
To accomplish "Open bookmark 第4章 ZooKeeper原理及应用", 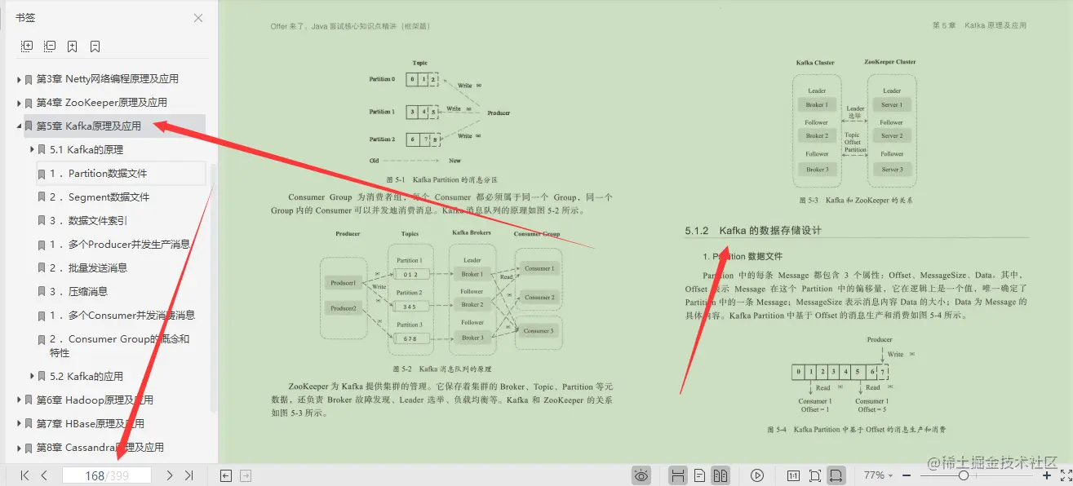I will click(102, 103).
